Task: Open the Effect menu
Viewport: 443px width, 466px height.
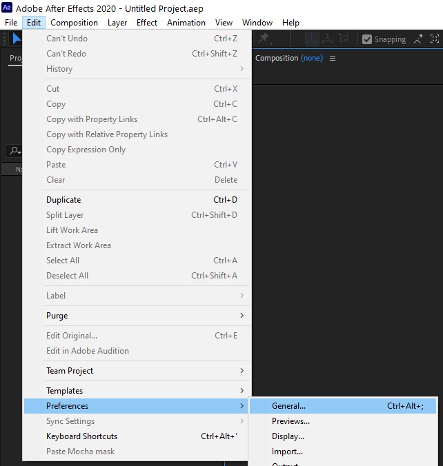Action: (x=147, y=23)
